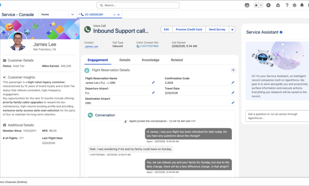Open the Flight Reservation Details dropdown menu
Image resolution: width=309 pixels, height=186 pixels.
pyautogui.click(x=233, y=70)
